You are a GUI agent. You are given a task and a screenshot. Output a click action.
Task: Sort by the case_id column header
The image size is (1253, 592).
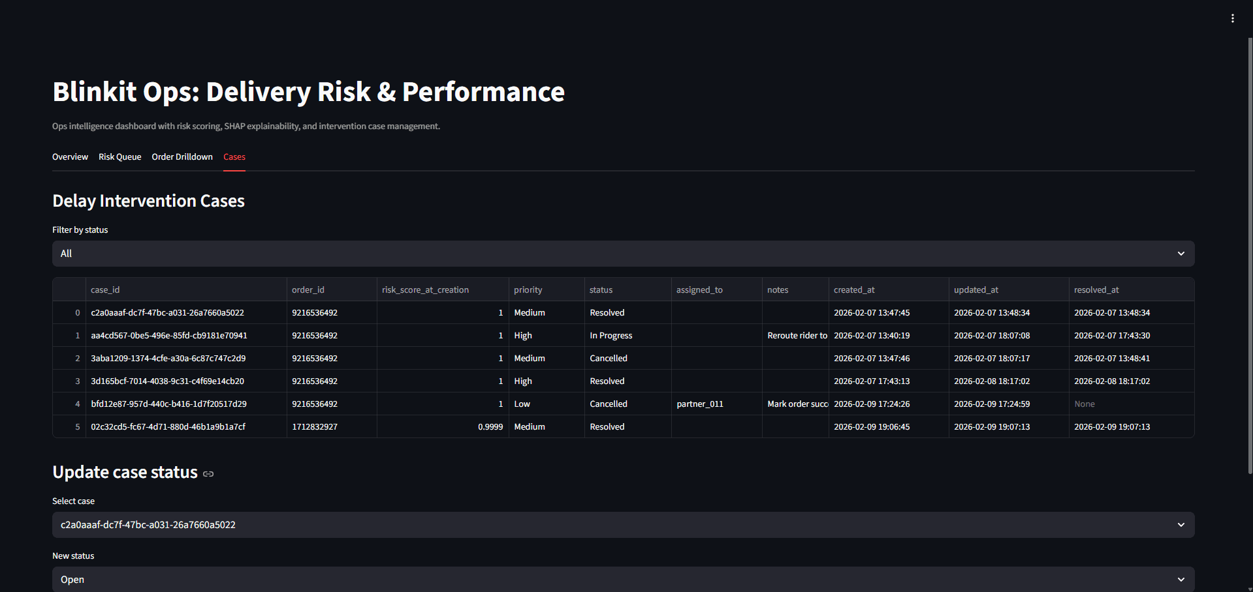tap(185, 289)
